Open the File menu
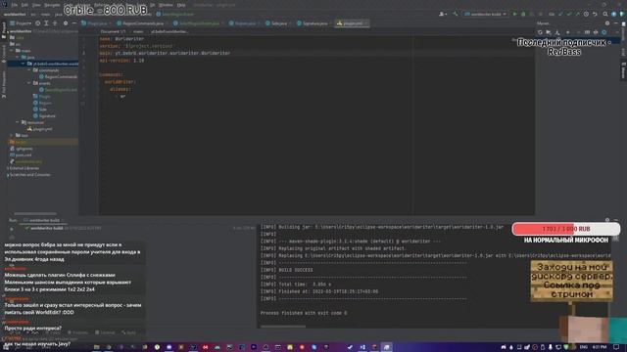627x352 pixels. pos(15,5)
